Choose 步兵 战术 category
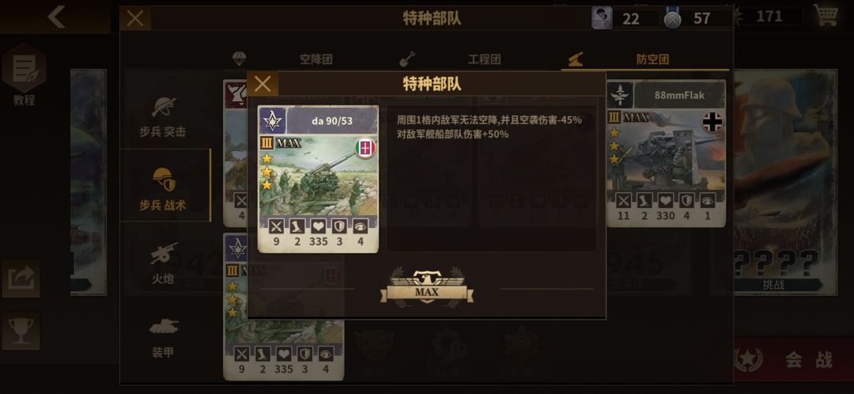Image resolution: width=854 pixels, height=394 pixels. tap(163, 188)
